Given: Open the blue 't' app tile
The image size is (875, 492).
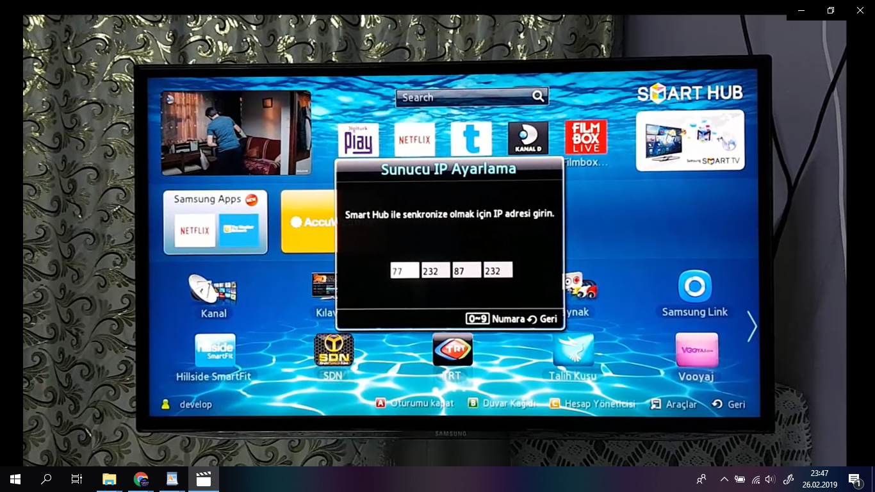Looking at the screenshot, I should tap(471, 139).
